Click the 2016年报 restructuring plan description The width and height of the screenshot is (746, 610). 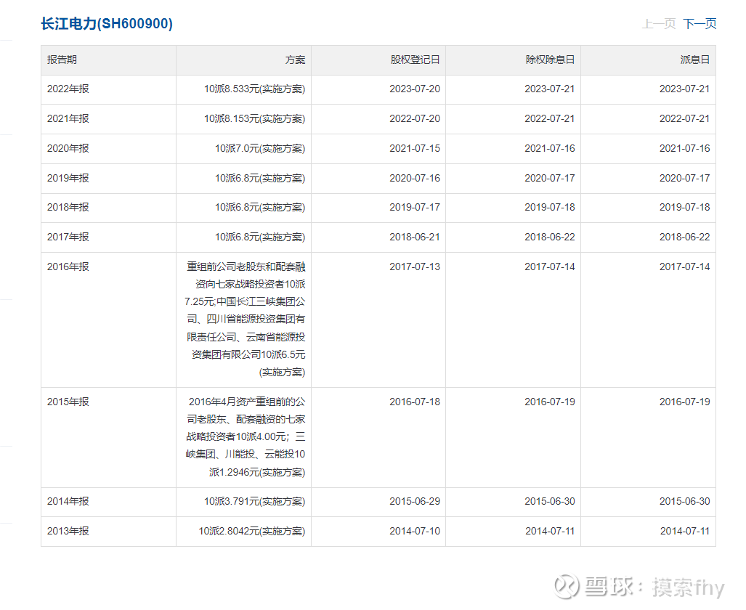click(245, 320)
